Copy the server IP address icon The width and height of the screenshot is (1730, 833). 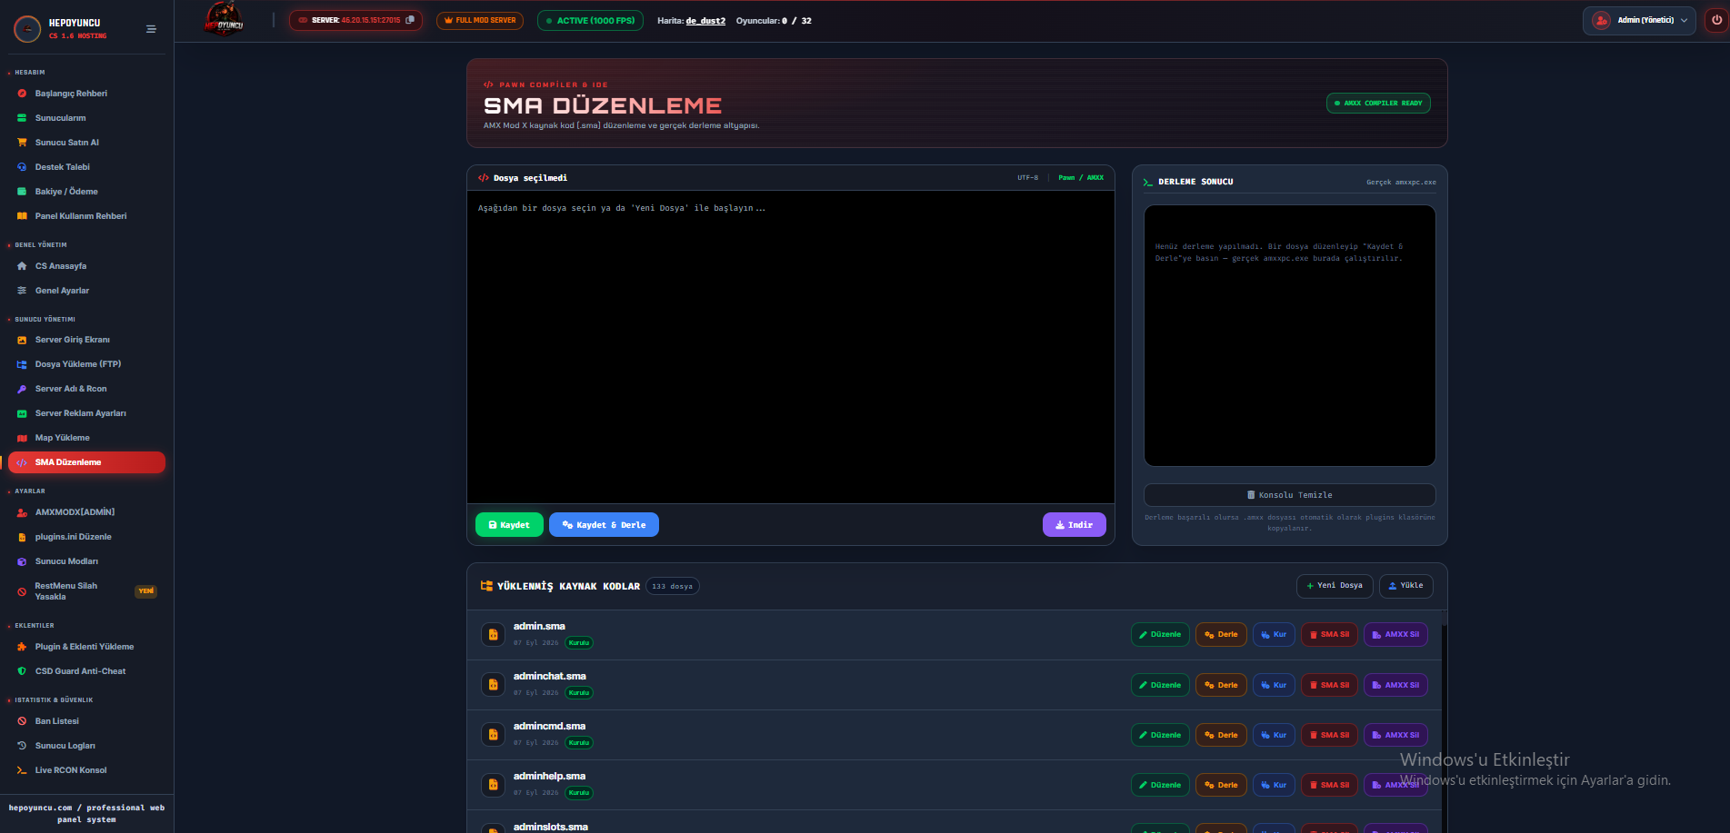(410, 20)
